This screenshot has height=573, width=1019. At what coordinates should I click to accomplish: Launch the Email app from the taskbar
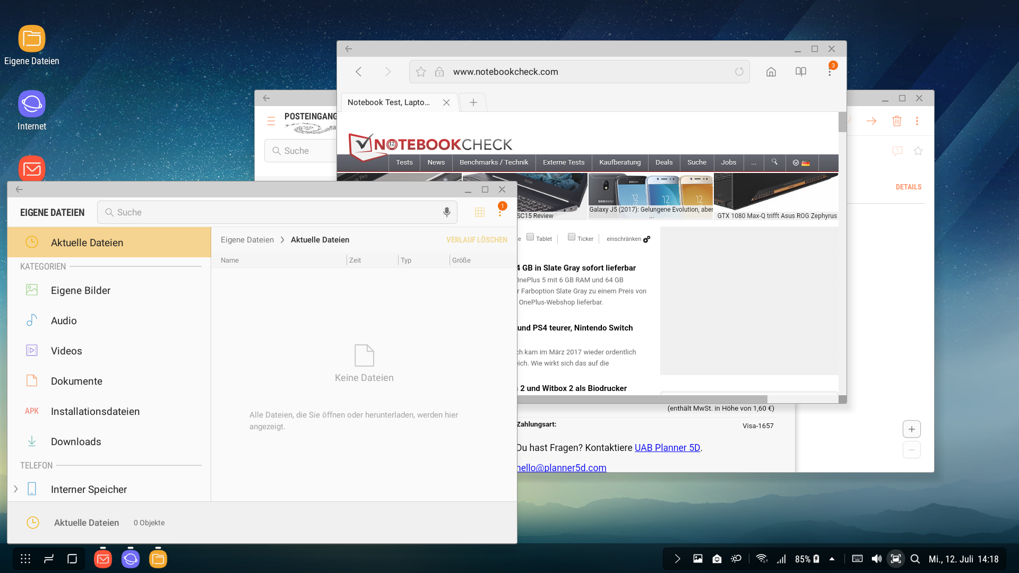103,559
